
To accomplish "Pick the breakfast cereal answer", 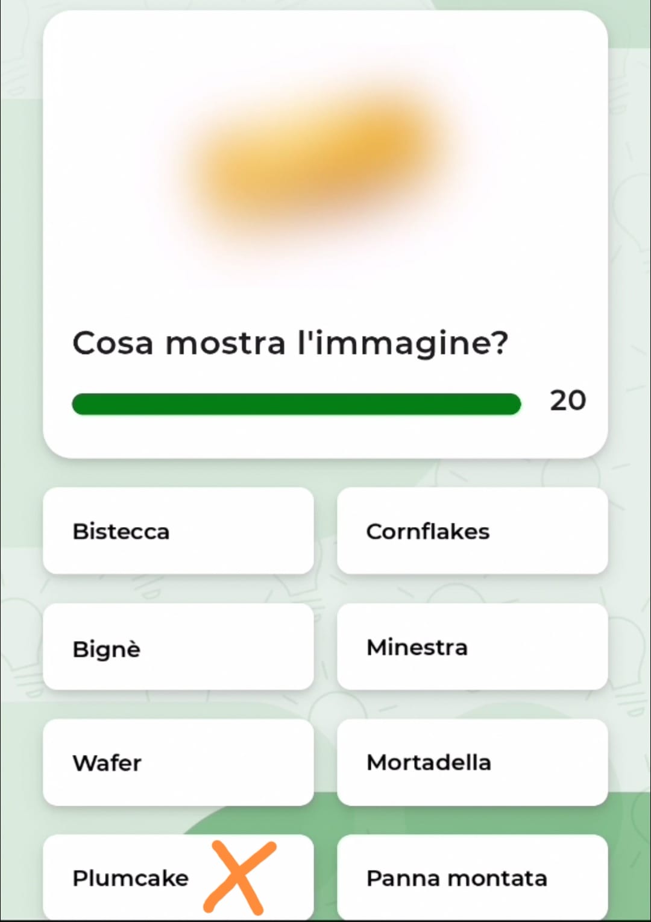I will (x=472, y=531).
